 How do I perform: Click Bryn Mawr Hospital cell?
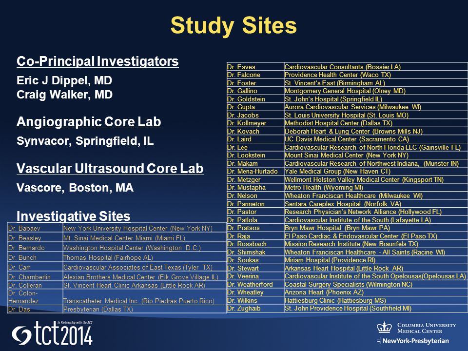coord(376,228)
